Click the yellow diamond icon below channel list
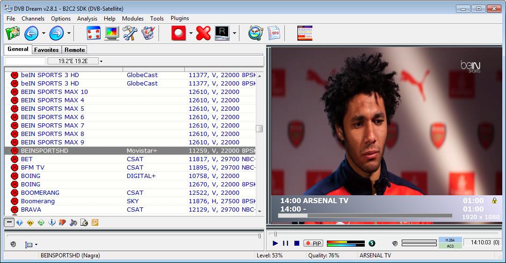 [30, 222]
